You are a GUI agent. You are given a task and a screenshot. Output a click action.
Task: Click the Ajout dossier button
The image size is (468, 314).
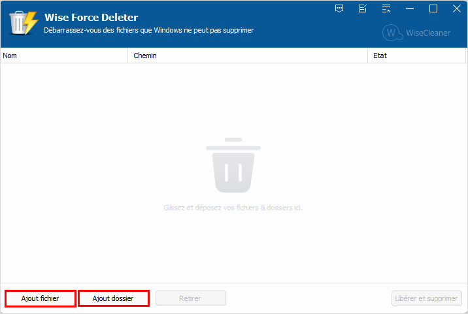click(113, 298)
